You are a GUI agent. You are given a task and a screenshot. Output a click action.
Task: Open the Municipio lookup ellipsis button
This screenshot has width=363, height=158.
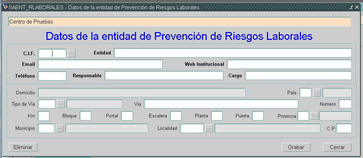60,128
